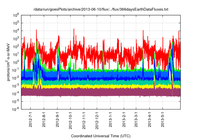Click the 2012-11-1 date tick label
This screenshot has height=139, width=199.
(x=84, y=120)
